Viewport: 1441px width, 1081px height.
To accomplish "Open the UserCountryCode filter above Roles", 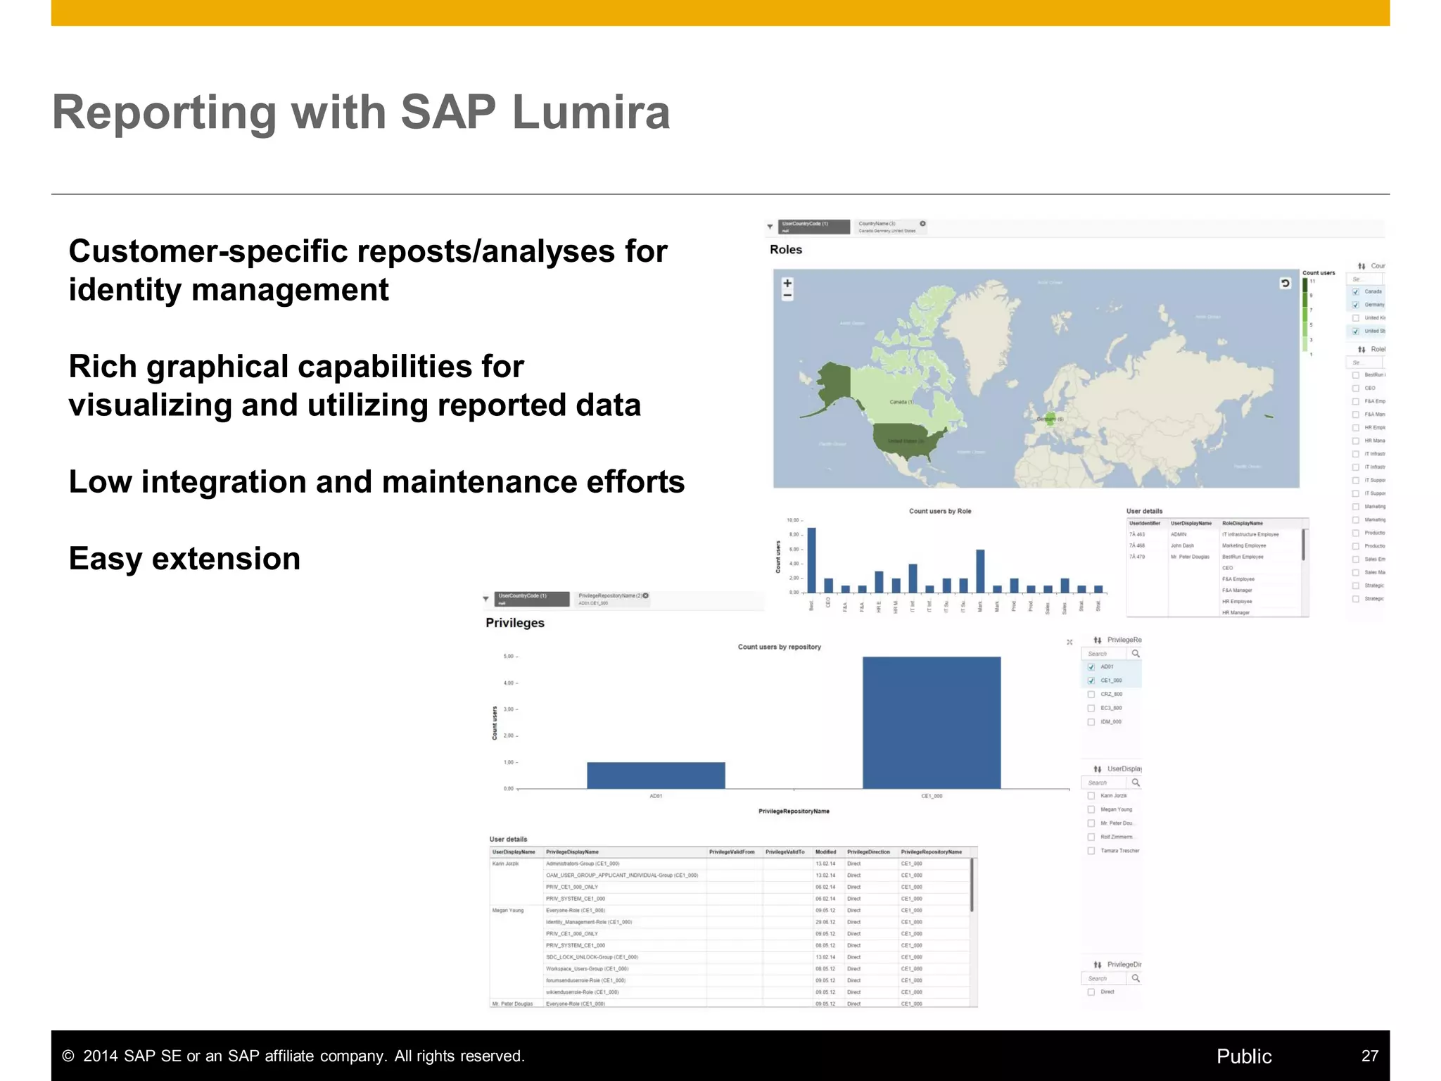I will click(x=814, y=227).
